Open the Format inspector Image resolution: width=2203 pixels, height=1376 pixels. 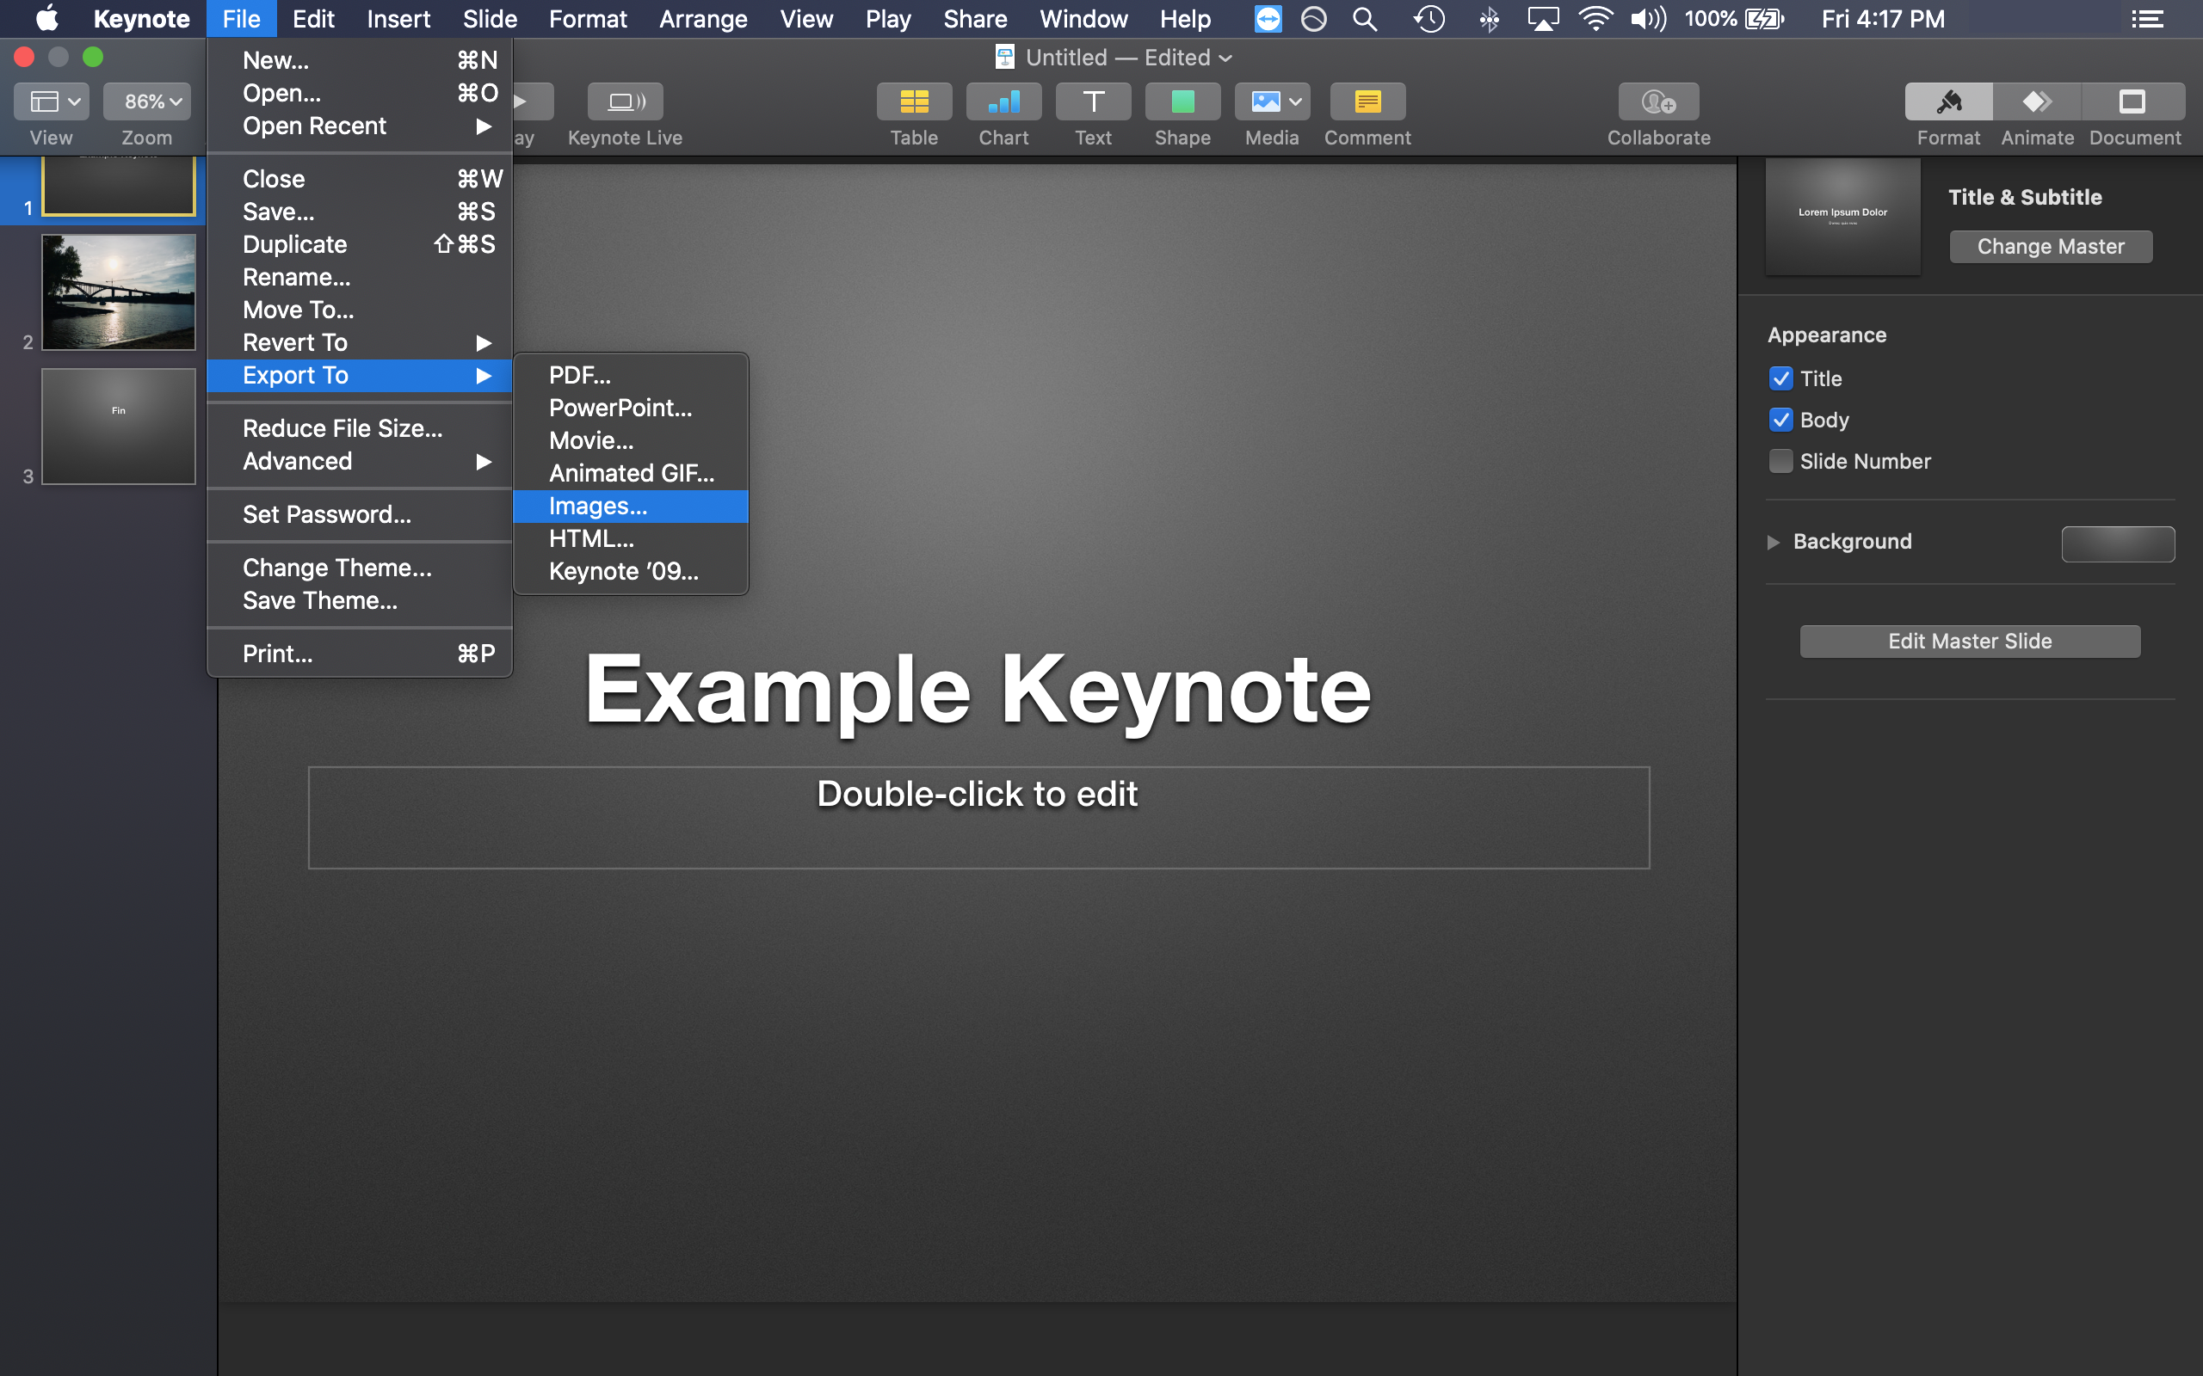(x=1948, y=101)
